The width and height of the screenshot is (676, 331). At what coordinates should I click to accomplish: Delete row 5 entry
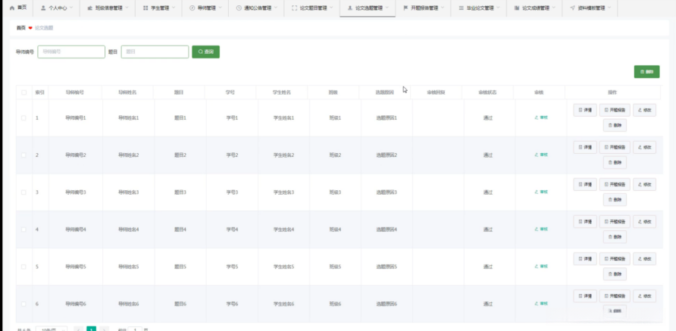point(615,273)
